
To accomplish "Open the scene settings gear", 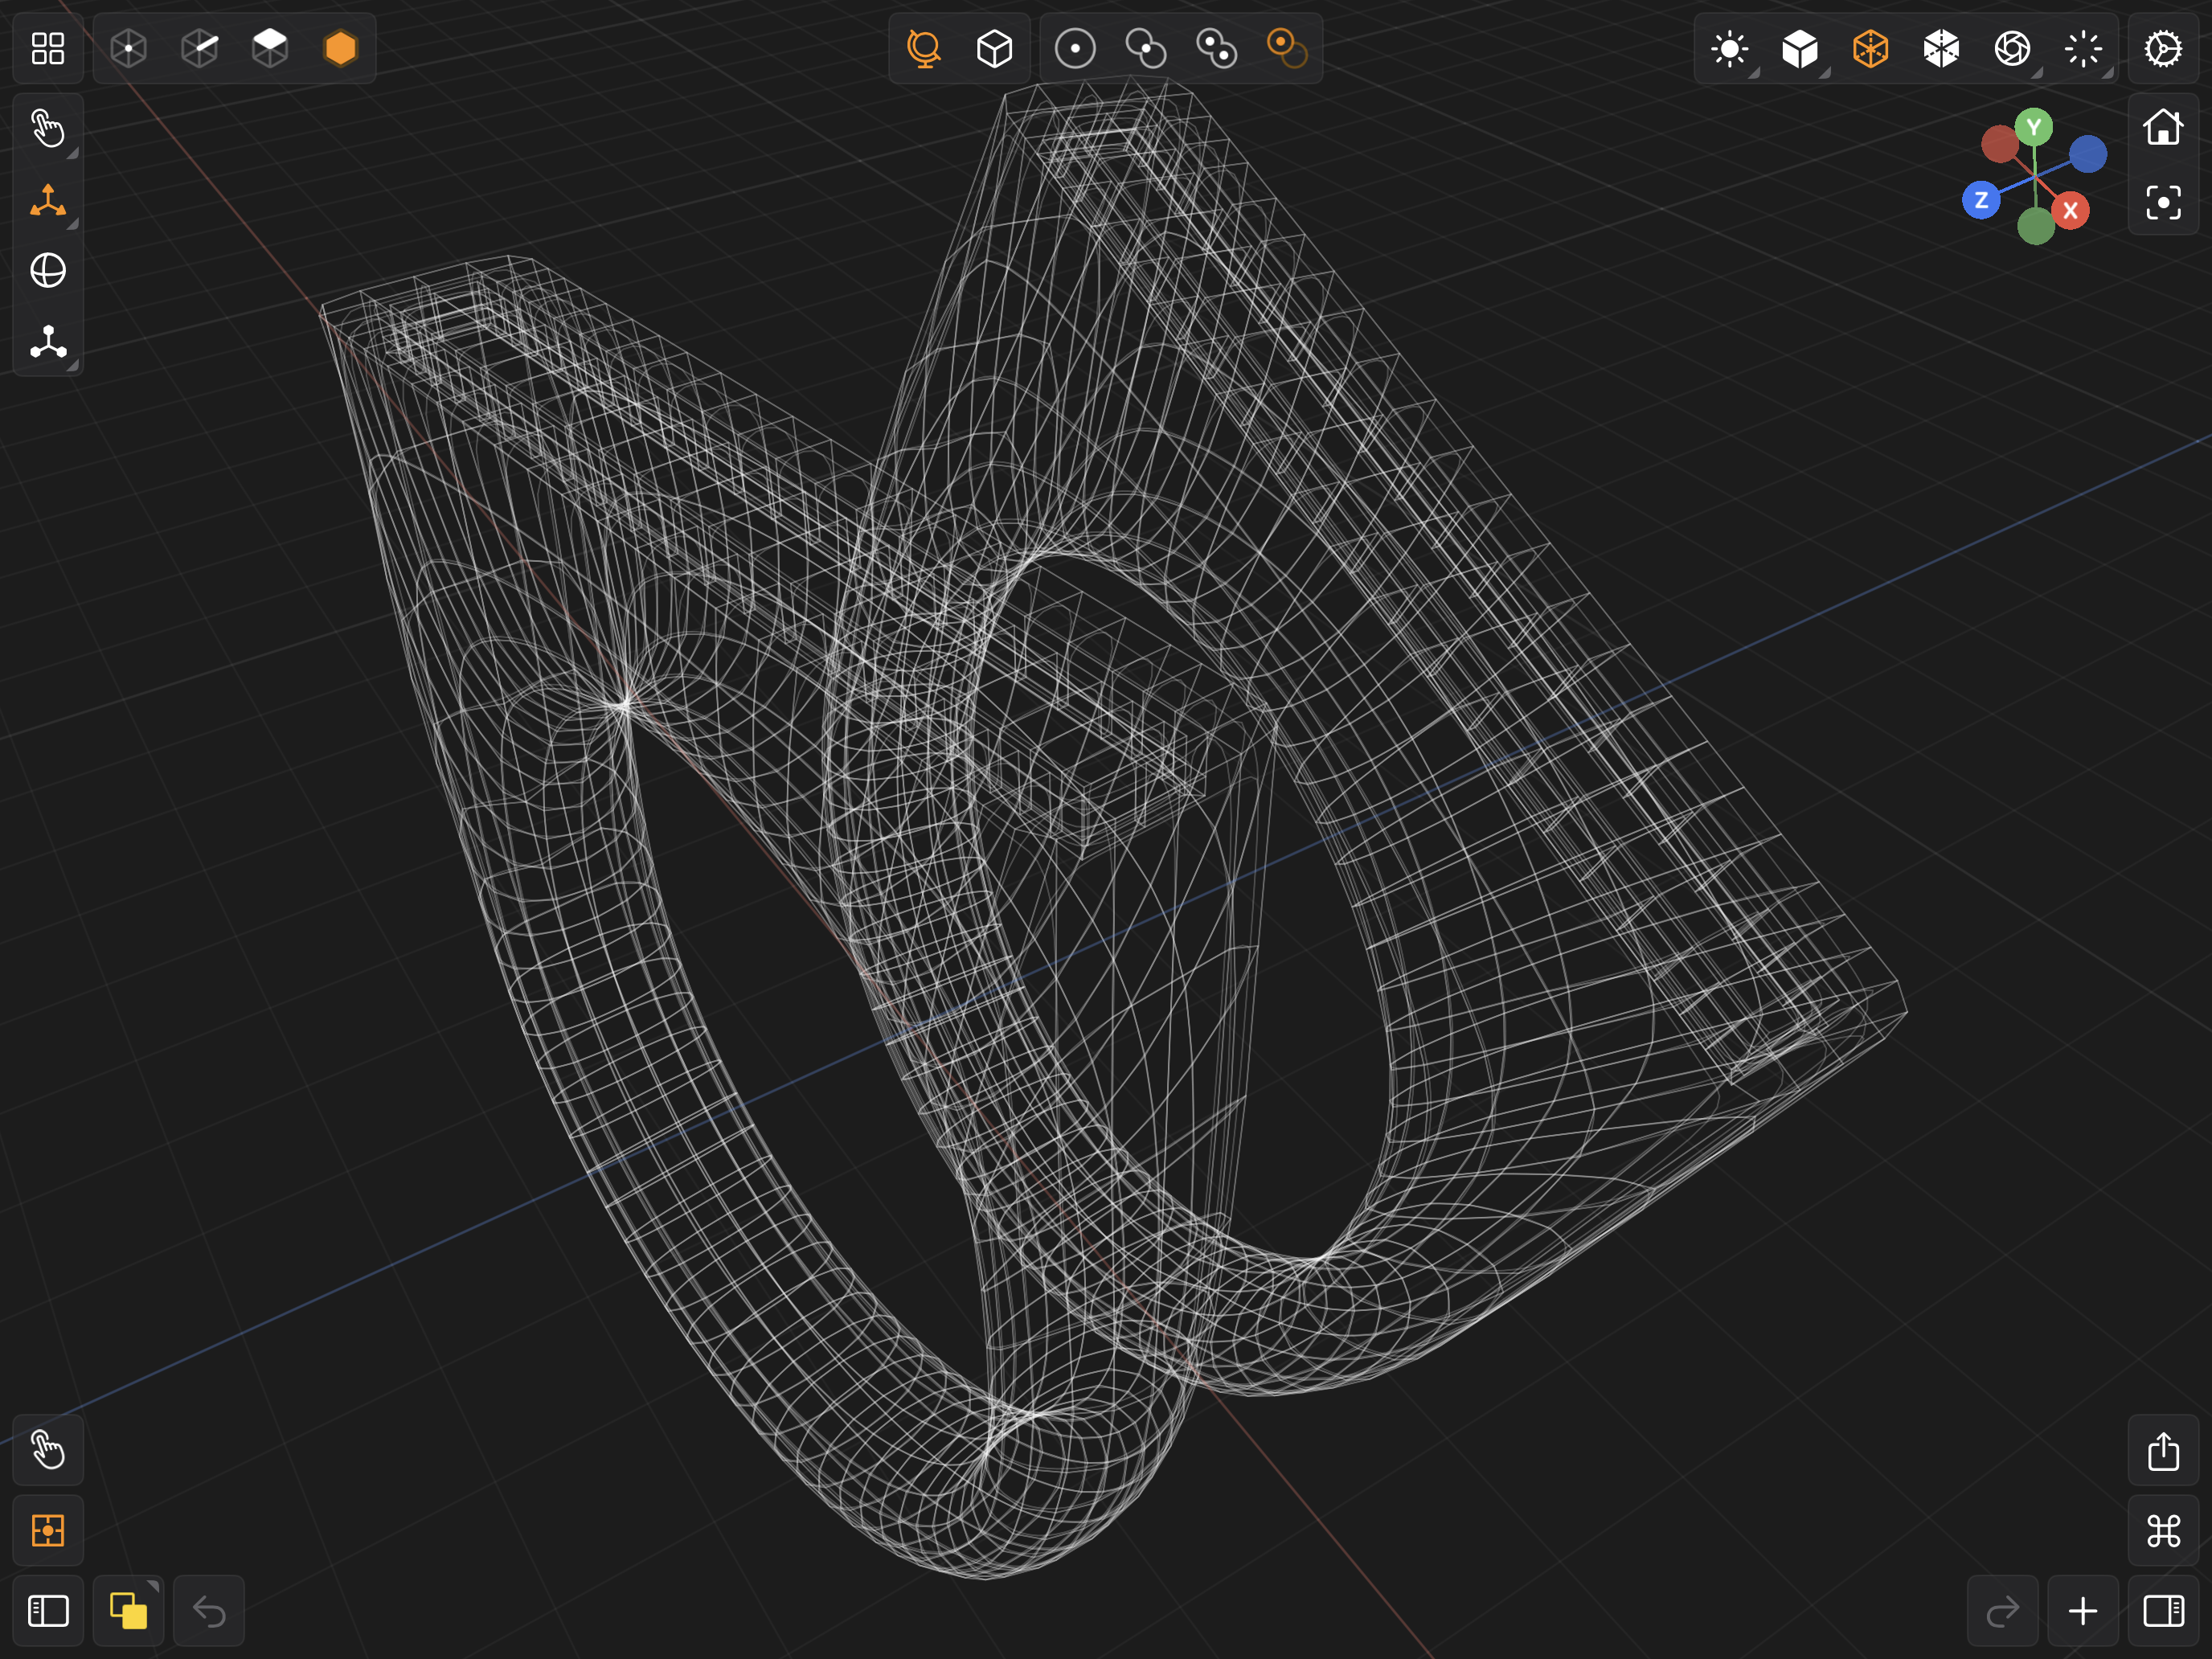I will pos(2163,48).
